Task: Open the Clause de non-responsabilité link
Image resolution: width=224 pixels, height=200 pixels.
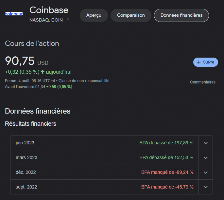Action: (84, 81)
